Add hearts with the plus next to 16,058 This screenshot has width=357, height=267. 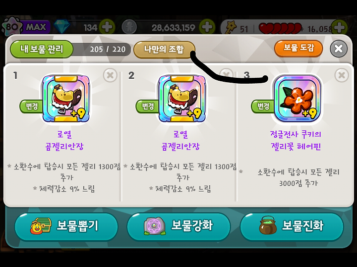tap(339, 28)
